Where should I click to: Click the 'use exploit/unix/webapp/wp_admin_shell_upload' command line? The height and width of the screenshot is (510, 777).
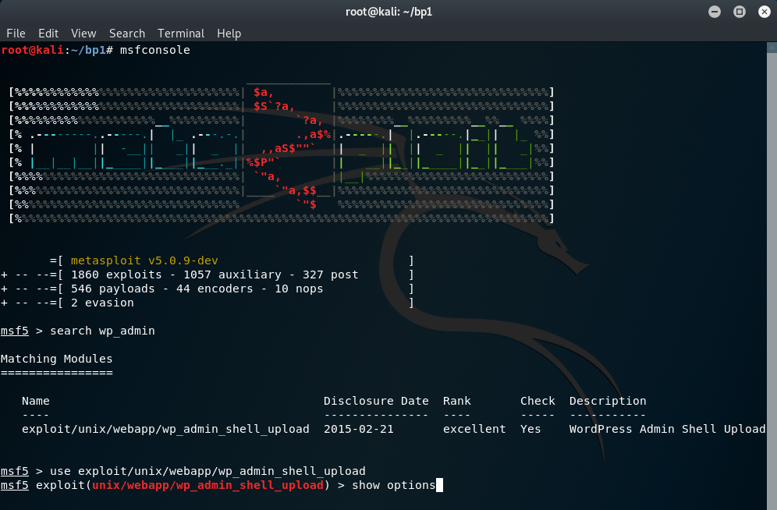(x=208, y=471)
